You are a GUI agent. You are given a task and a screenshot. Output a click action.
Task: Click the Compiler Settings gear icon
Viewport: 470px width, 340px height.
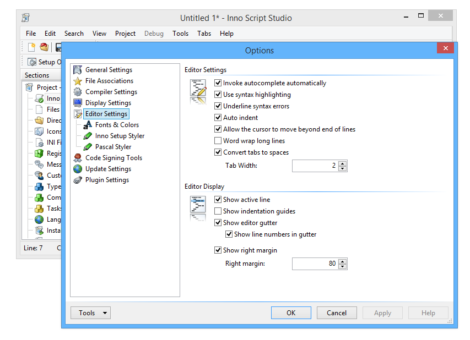tap(78, 92)
